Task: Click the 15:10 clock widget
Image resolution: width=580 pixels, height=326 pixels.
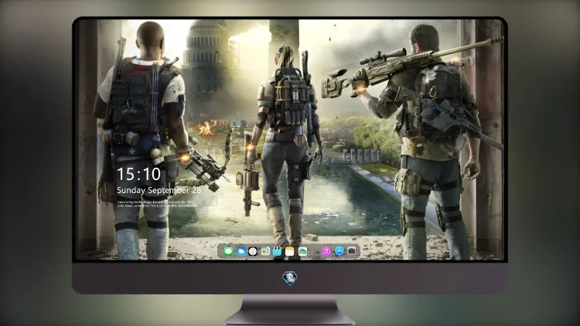Action: [x=138, y=174]
